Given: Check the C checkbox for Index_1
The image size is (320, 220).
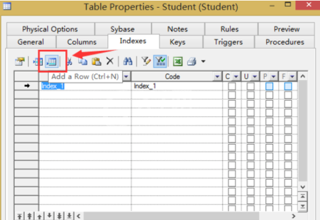Looking at the screenshot, I should pyautogui.click(x=232, y=86).
